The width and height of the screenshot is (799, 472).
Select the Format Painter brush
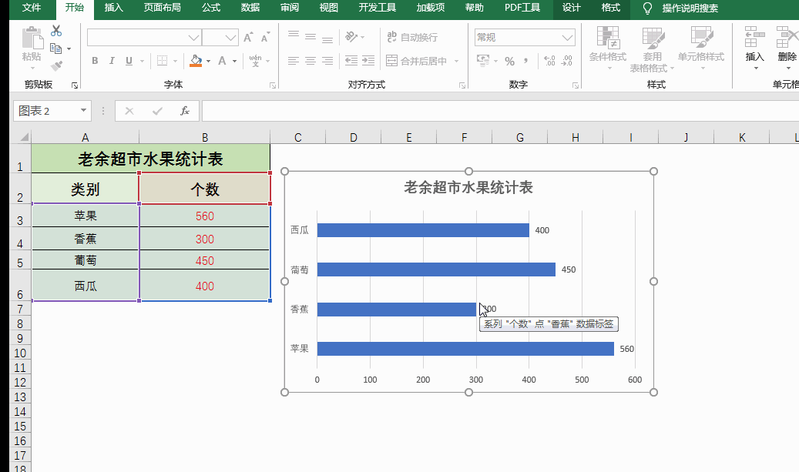coord(56,65)
